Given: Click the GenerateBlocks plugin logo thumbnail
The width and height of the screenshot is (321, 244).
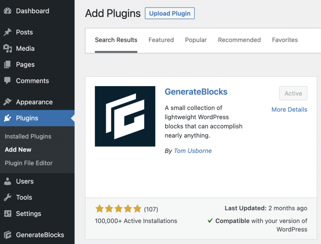Looking at the screenshot, I should [125, 116].
